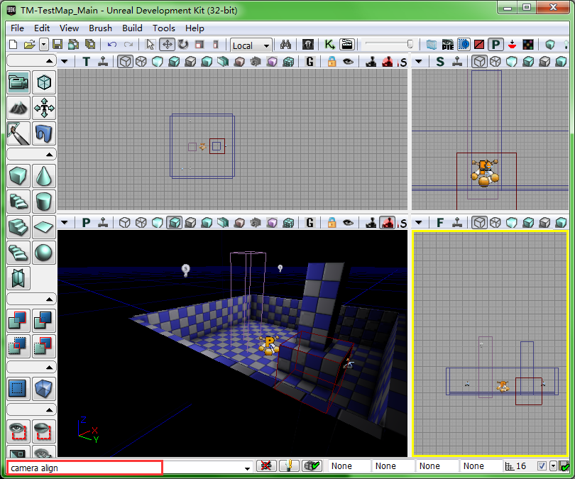Adjust the camera speed slider in the toolbar
The width and height of the screenshot is (575, 479).
[x=389, y=44]
